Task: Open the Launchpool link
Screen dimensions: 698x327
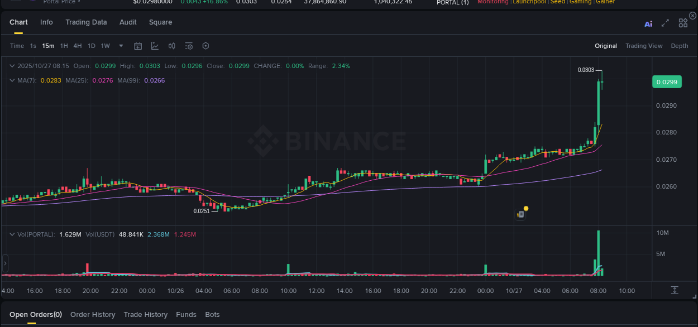Action: point(529,2)
